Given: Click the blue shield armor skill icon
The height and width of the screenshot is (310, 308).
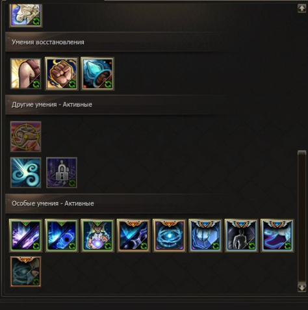Looking at the screenshot, I should [205, 236].
